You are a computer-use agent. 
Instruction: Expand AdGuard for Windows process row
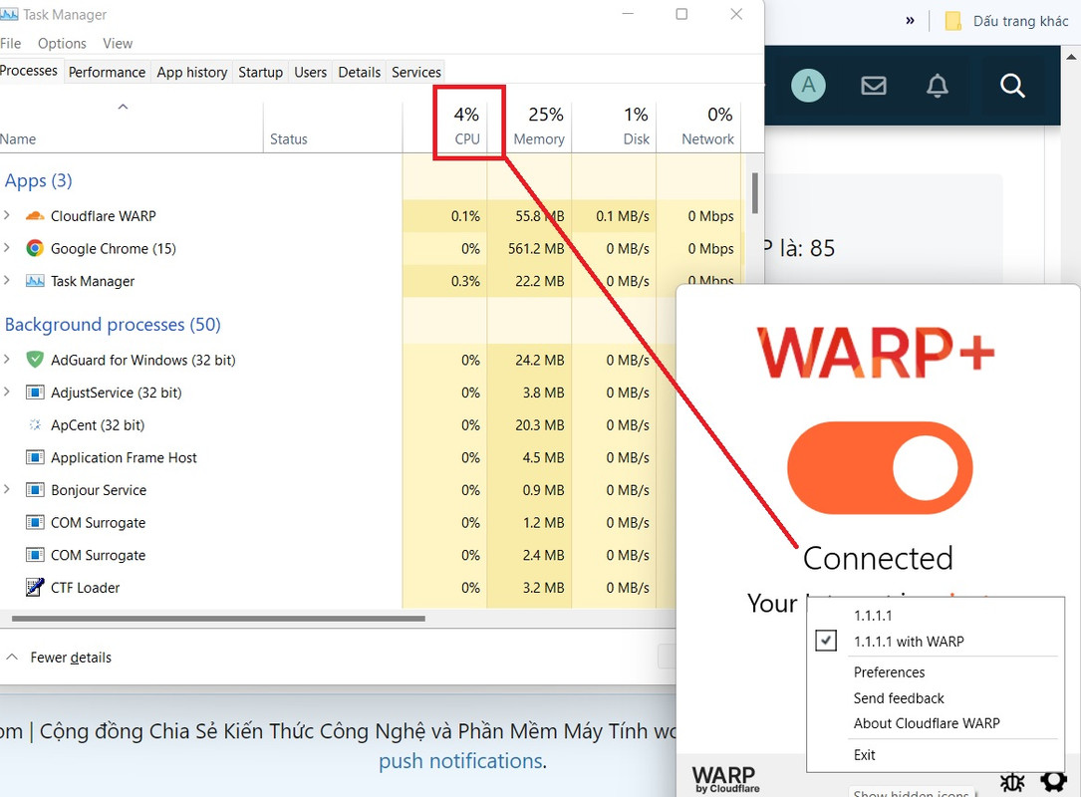[x=7, y=359]
